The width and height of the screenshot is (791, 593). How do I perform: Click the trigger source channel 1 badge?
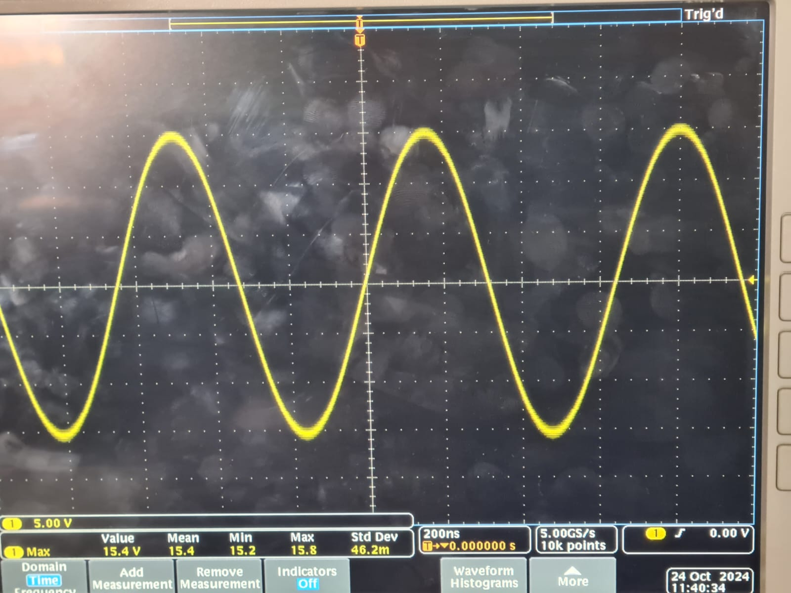pos(655,533)
